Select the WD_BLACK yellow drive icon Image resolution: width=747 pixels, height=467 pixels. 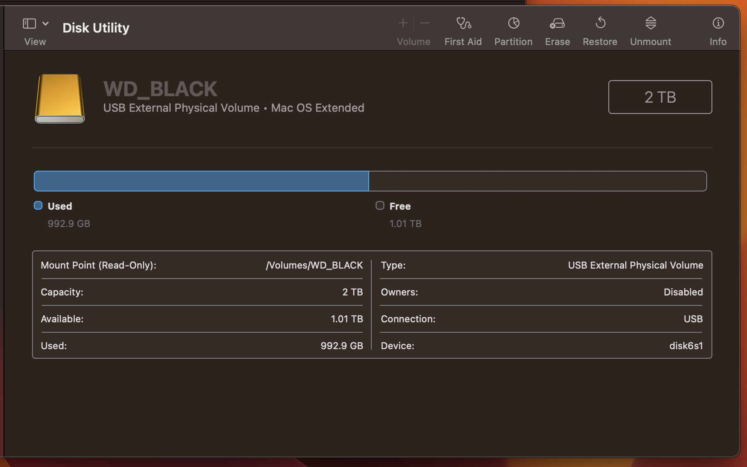click(60, 99)
